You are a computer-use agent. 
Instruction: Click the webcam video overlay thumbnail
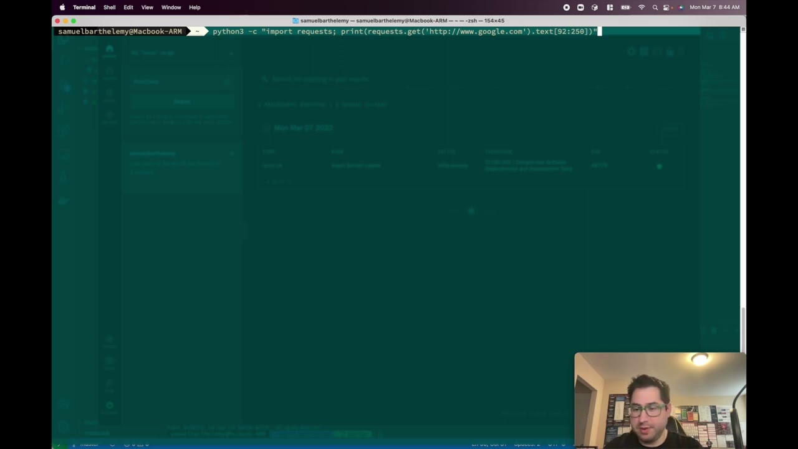pos(660,400)
